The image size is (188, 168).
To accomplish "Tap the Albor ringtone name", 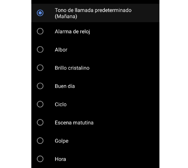I will tap(61, 50).
